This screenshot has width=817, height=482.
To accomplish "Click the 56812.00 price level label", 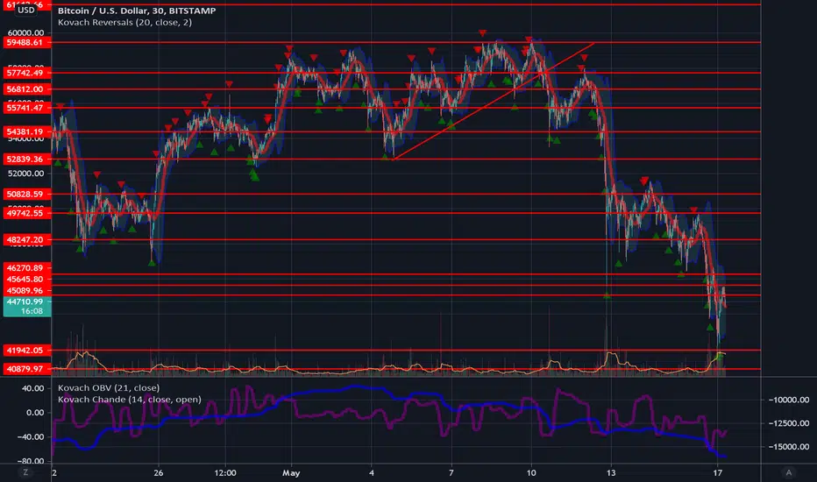I will pos(26,89).
